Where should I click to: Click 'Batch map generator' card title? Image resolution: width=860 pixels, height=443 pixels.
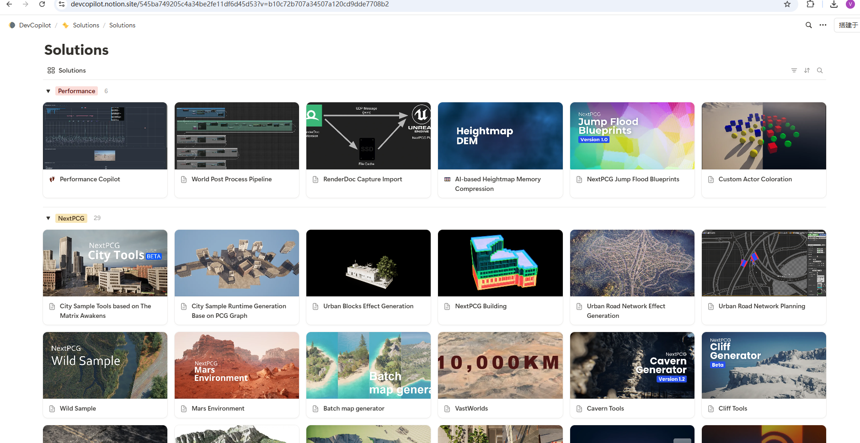[353, 408]
